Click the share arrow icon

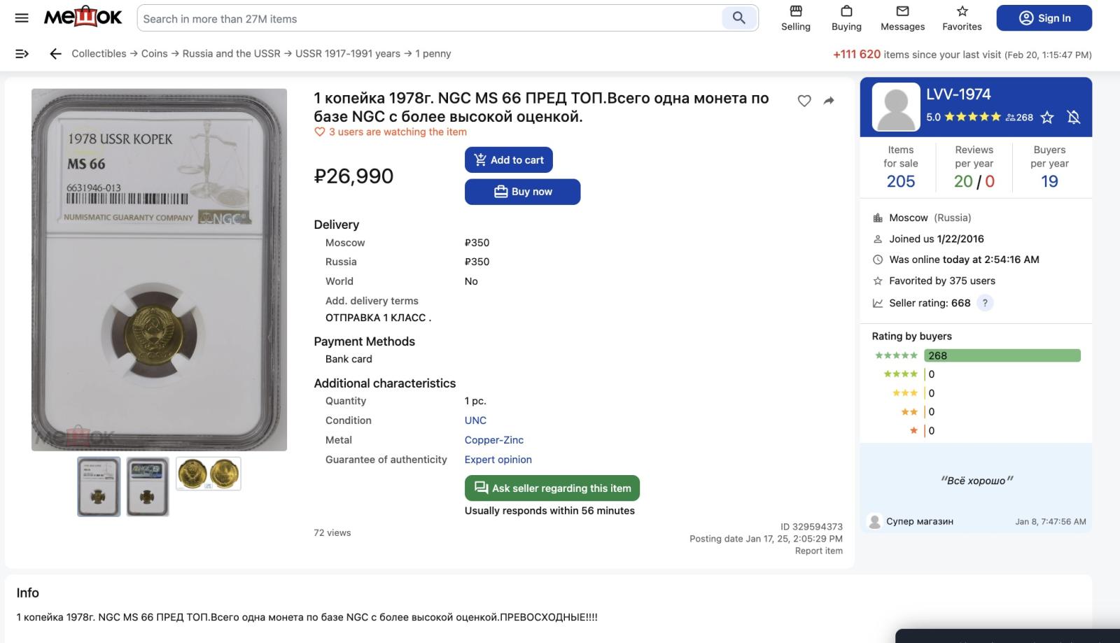pyautogui.click(x=829, y=101)
